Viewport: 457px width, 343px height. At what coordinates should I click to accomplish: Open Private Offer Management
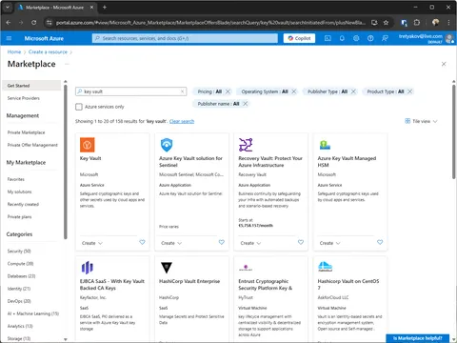(32, 145)
